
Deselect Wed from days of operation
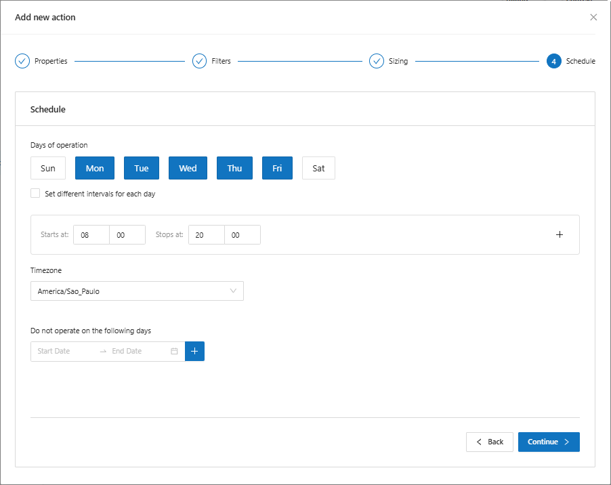pyautogui.click(x=188, y=168)
